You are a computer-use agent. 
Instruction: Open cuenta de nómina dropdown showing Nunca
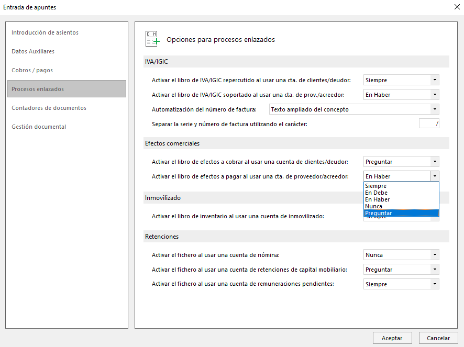point(401,255)
